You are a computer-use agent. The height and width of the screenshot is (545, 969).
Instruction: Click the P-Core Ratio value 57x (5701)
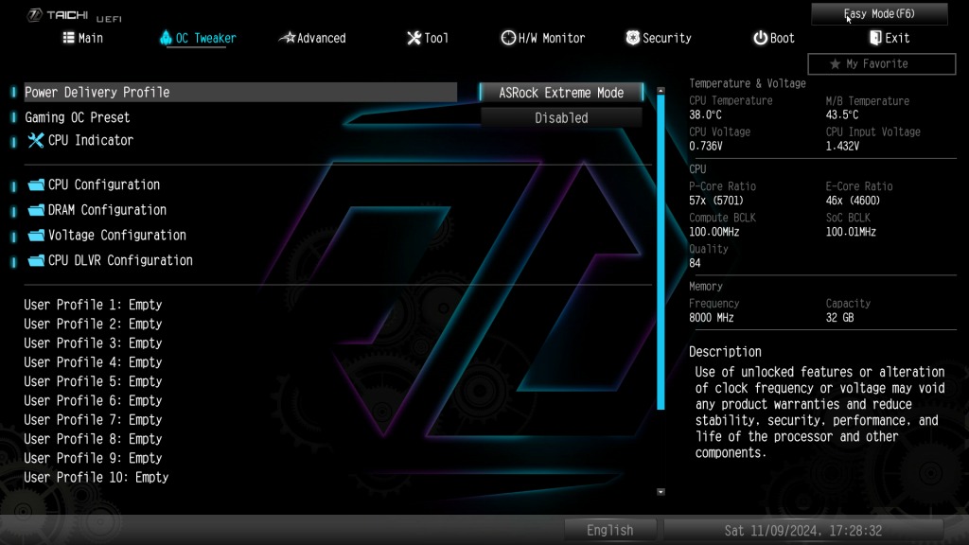(x=716, y=201)
